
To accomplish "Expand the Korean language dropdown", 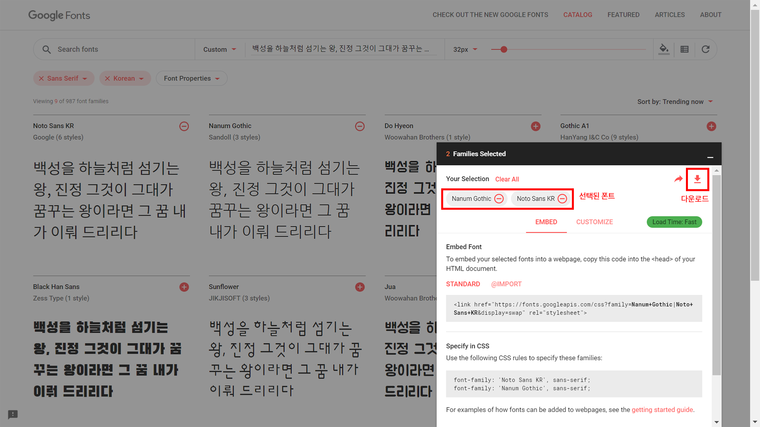I will pyautogui.click(x=141, y=78).
